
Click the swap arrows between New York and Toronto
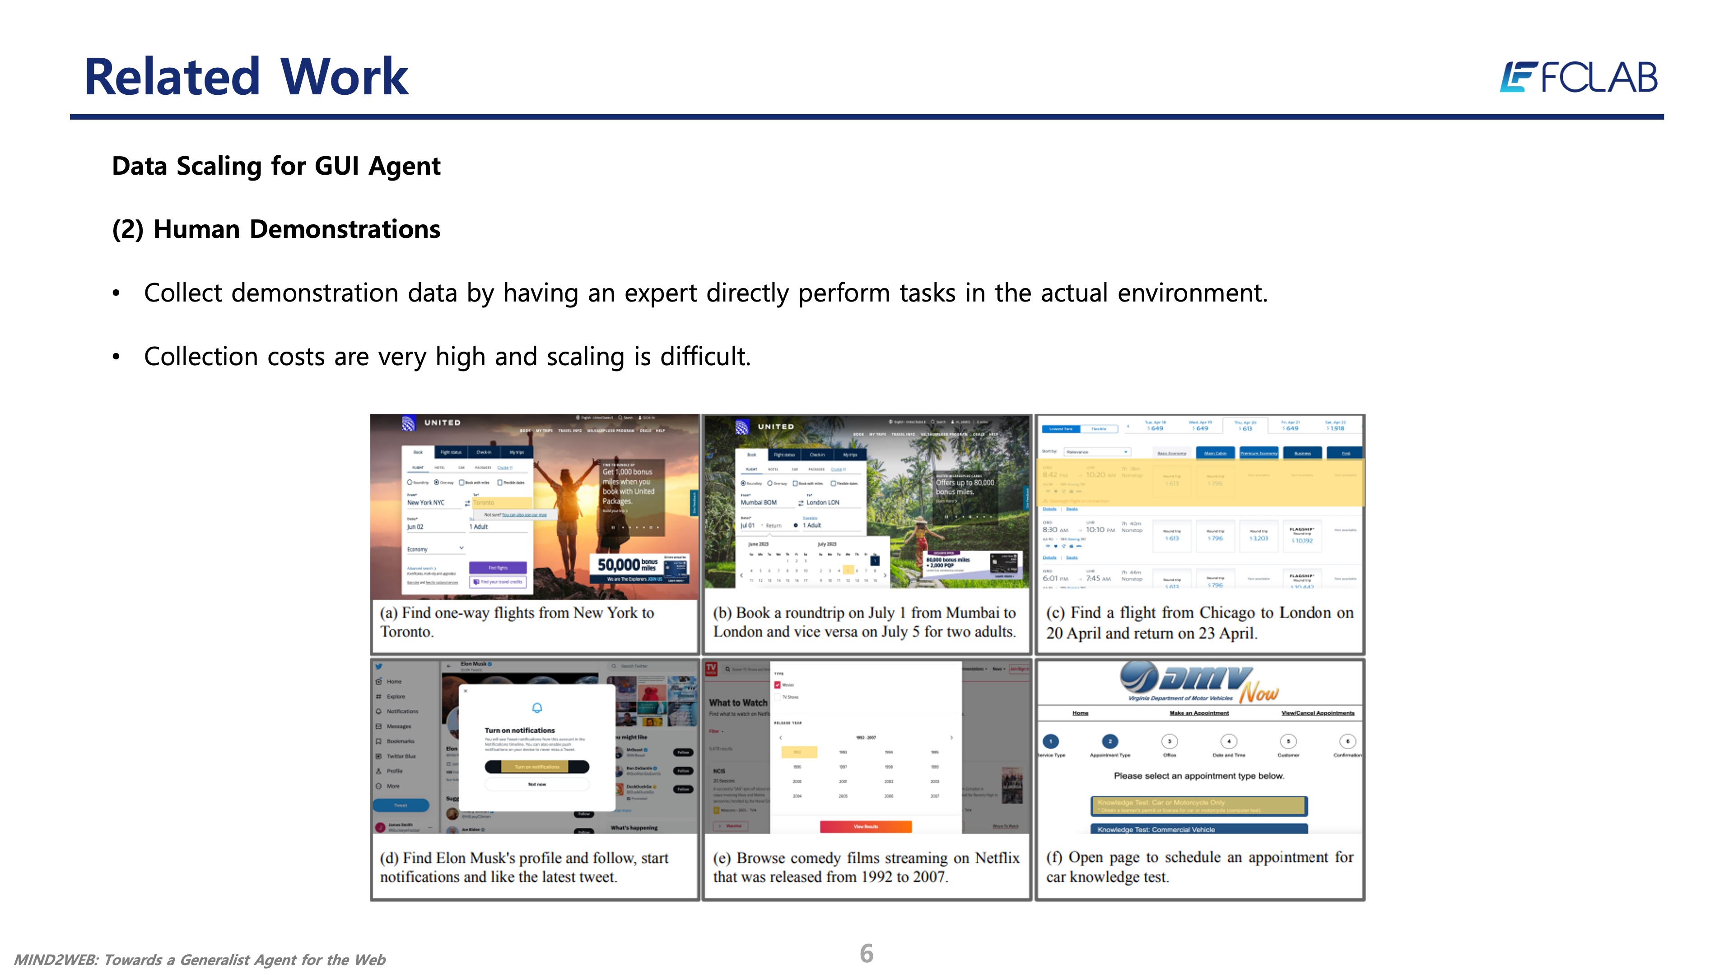[467, 503]
